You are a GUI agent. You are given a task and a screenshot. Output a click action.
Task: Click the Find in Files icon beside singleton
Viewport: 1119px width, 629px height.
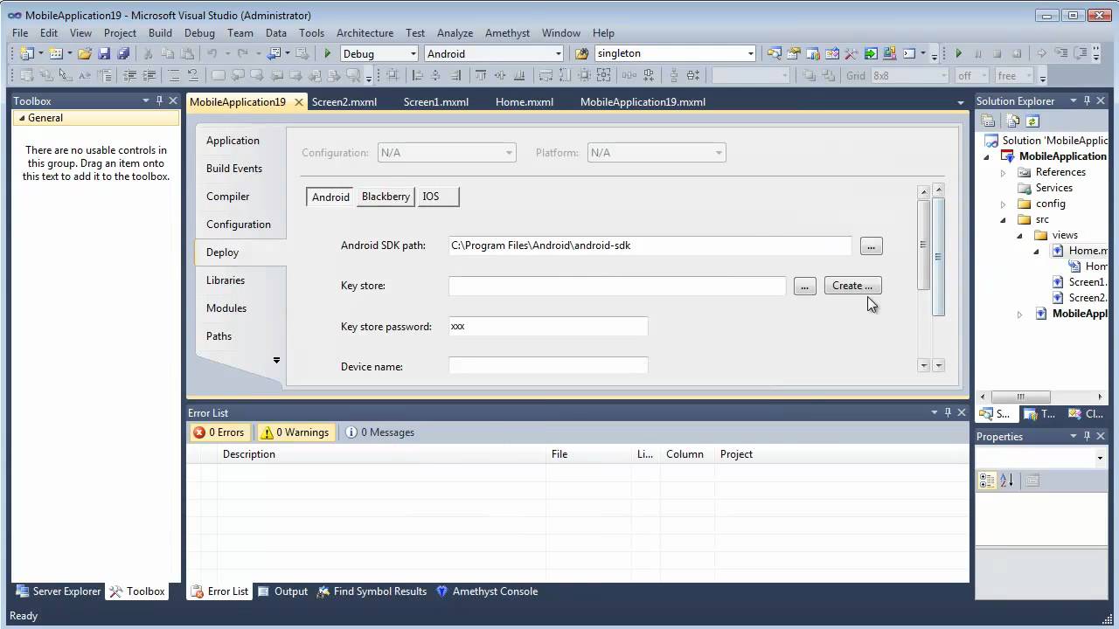coord(583,53)
